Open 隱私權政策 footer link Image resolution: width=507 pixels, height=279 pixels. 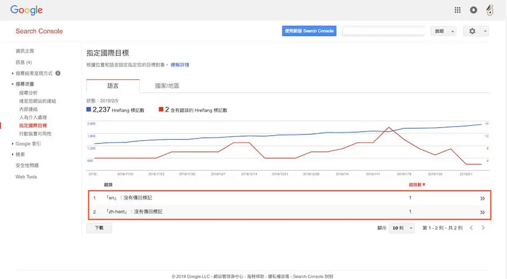point(278,276)
